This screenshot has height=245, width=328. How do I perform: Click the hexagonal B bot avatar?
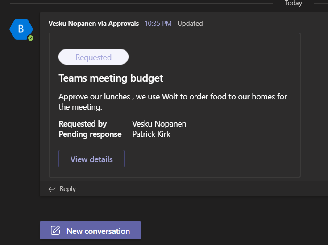pyautogui.click(x=21, y=29)
